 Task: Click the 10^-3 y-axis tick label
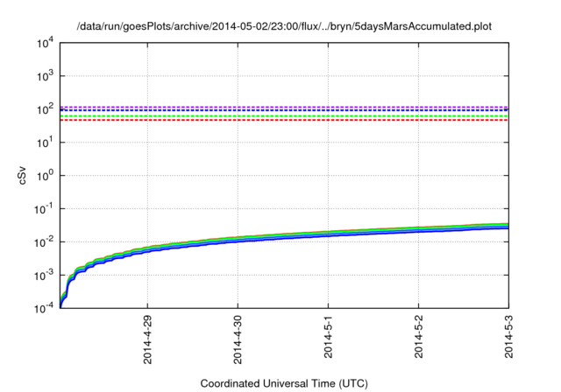(43, 276)
